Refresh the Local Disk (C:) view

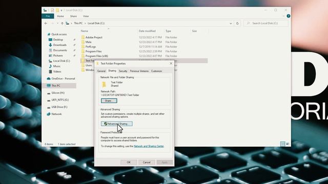[237, 24]
